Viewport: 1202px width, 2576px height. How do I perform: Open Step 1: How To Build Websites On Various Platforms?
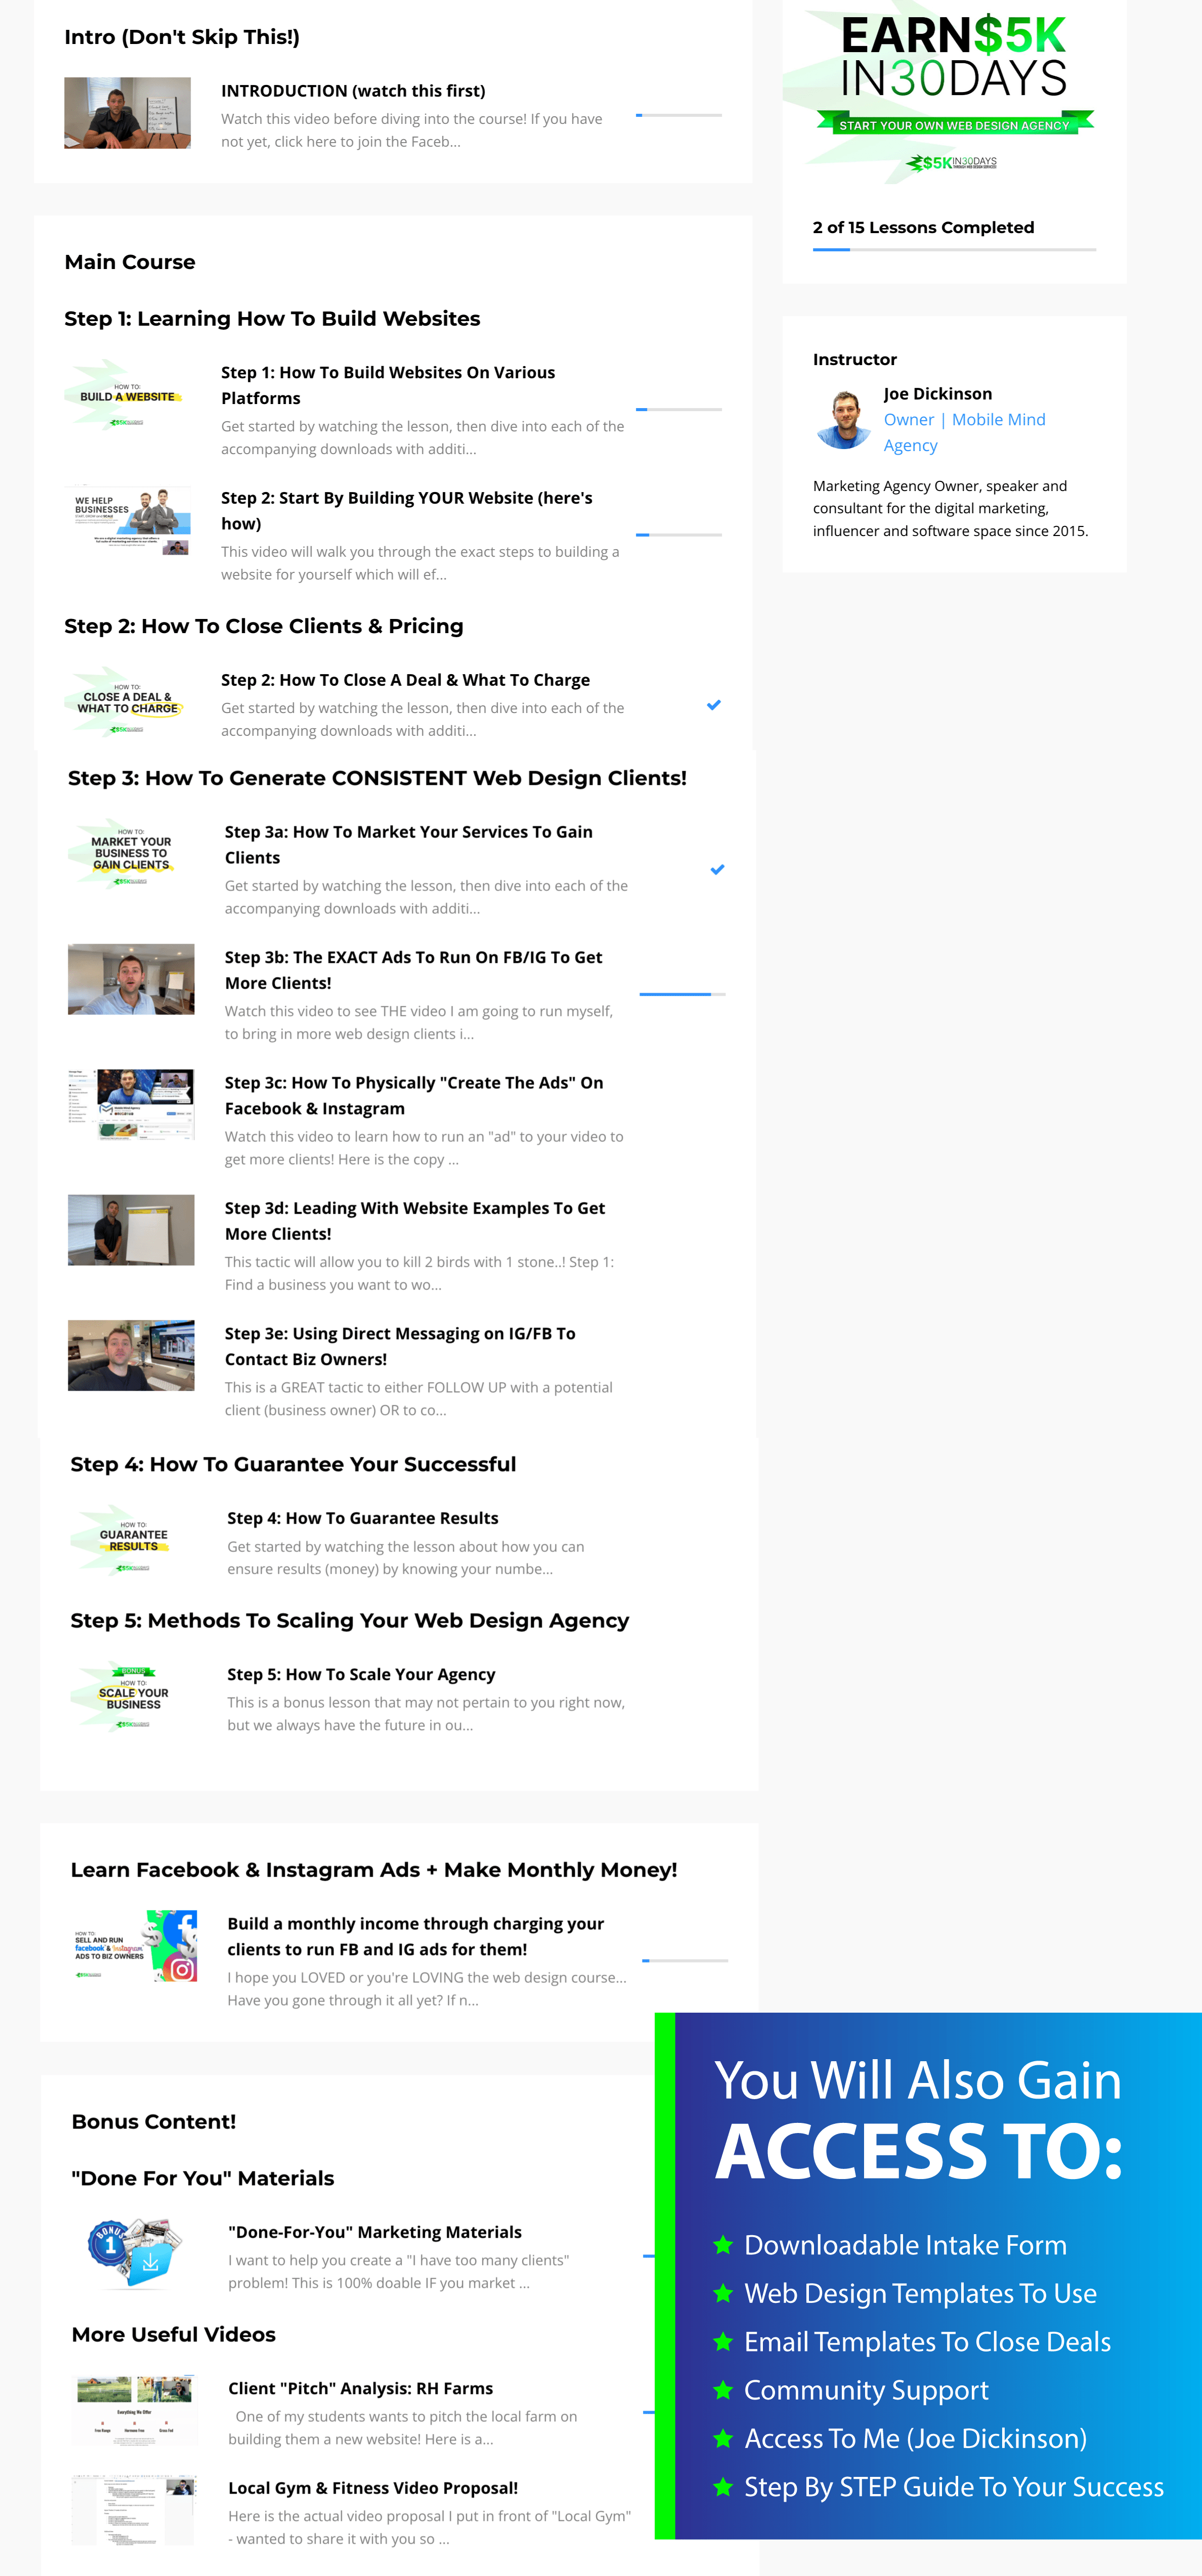(x=388, y=385)
